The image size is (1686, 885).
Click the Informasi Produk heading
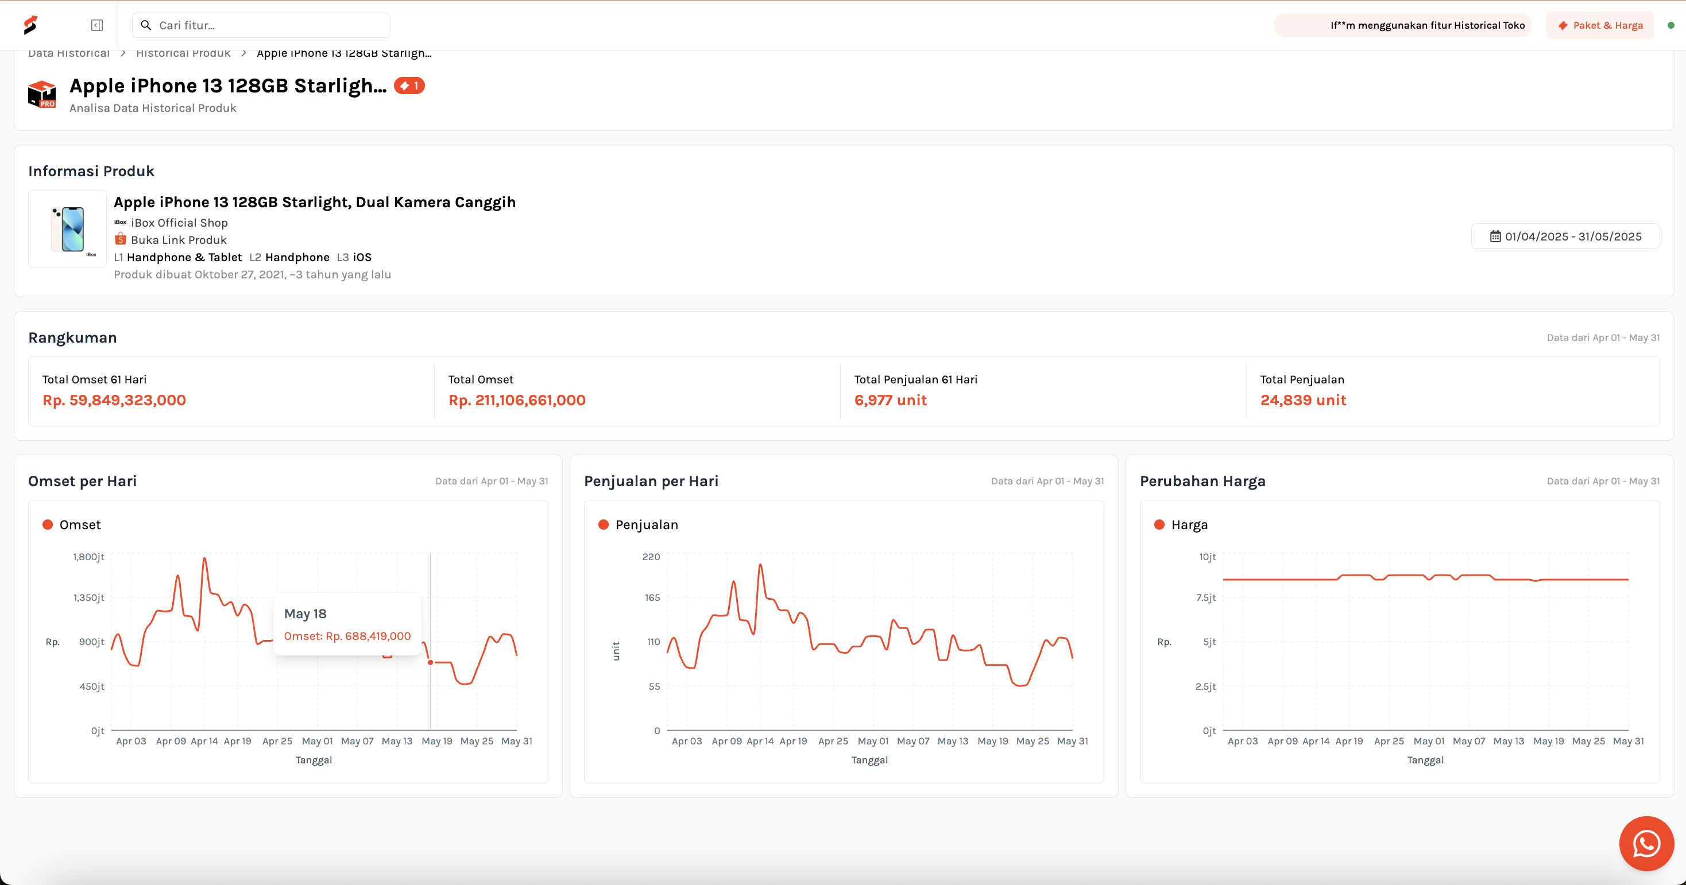(x=92, y=170)
